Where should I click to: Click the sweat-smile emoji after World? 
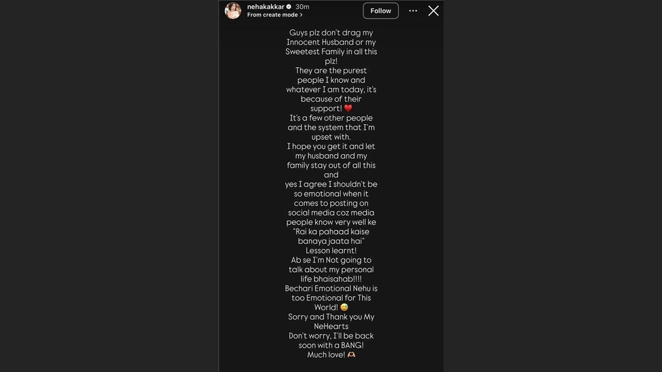pos(344,308)
